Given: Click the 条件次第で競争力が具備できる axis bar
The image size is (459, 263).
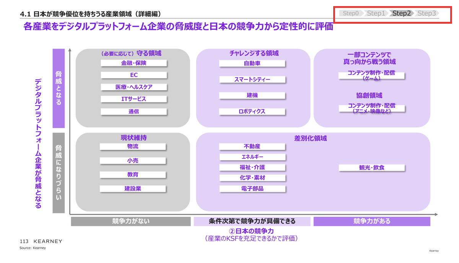Looking at the screenshot, I should coord(252,221).
